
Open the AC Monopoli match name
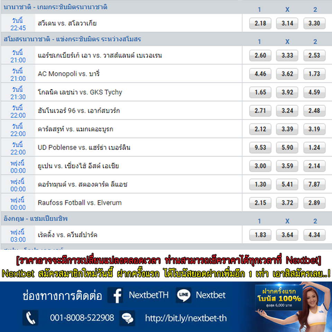(69, 74)
